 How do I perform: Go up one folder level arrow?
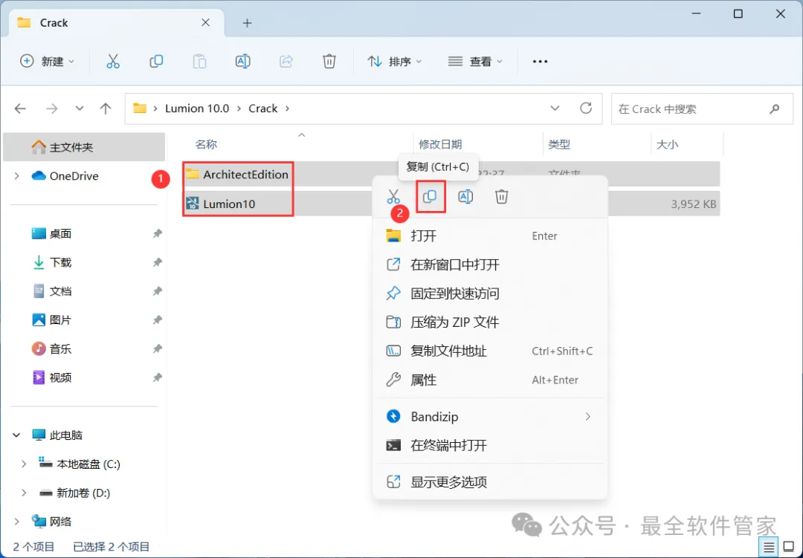(106, 108)
